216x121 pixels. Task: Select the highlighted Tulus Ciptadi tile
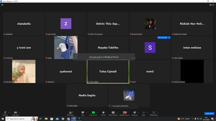[x=108, y=72]
